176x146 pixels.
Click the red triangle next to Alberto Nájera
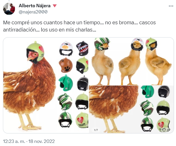(55, 6)
